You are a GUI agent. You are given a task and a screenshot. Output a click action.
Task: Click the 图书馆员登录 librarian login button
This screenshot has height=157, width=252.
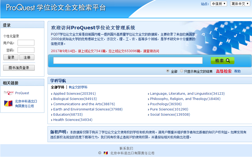pyautogui.click(x=19, y=68)
